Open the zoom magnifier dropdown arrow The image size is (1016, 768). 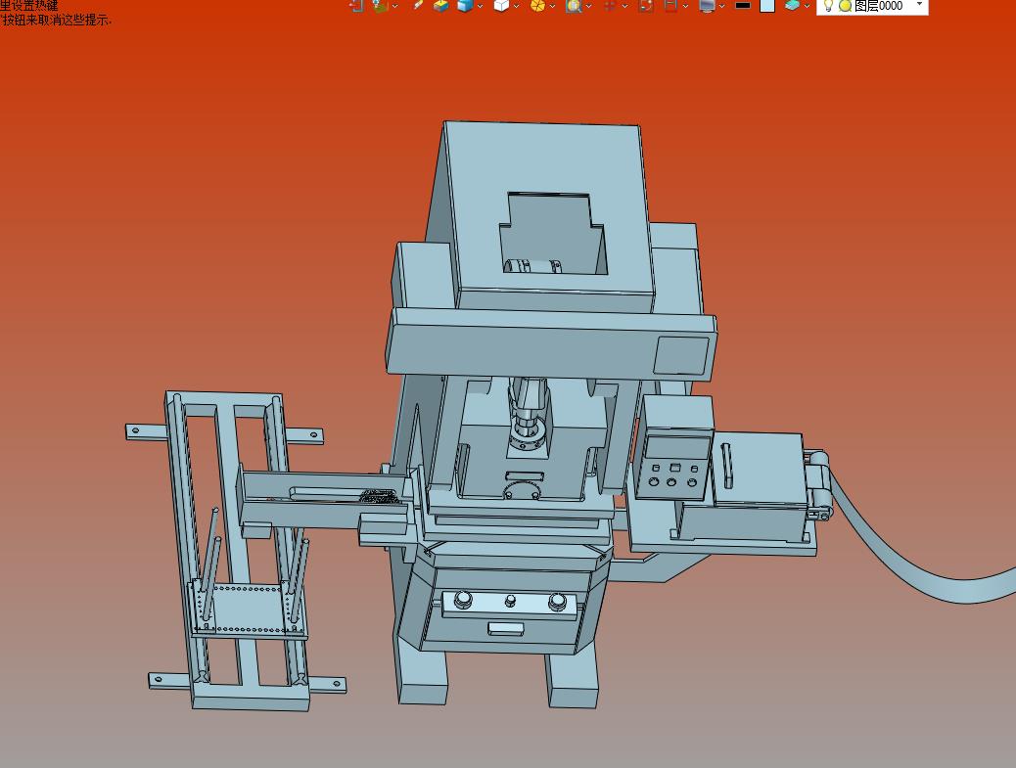(588, 6)
